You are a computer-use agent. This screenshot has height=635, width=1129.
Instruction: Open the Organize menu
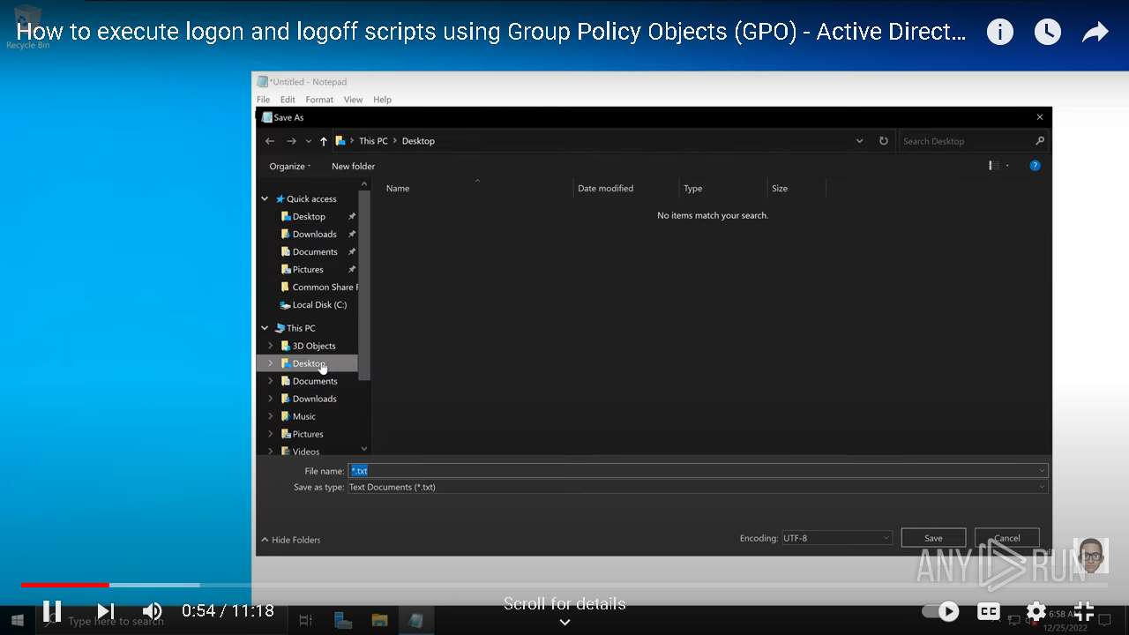(x=289, y=166)
